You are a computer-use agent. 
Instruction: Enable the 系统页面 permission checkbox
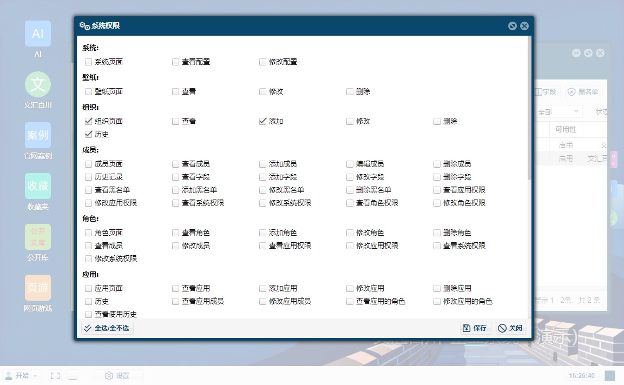pos(88,62)
